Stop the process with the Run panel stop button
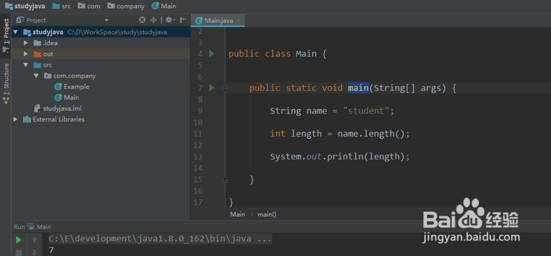The image size is (551, 256). click(19, 253)
